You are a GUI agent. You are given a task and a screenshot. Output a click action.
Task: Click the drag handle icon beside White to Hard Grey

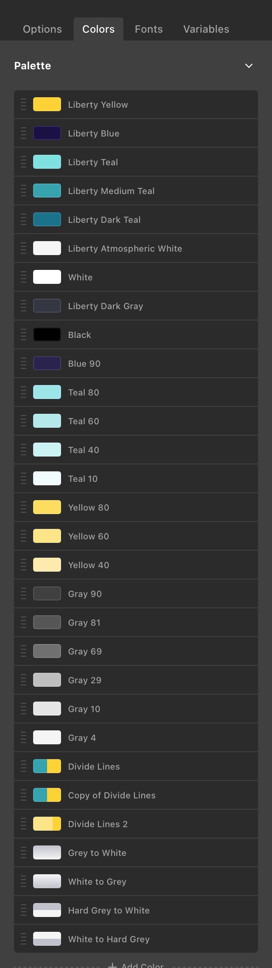tap(24, 939)
